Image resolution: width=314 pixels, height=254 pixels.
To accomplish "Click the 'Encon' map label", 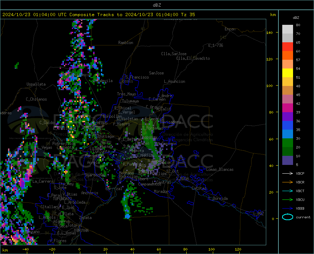I will (230, 29).
